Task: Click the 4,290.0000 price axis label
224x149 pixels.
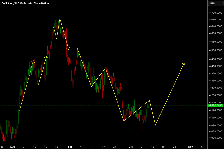Action: (216, 88)
